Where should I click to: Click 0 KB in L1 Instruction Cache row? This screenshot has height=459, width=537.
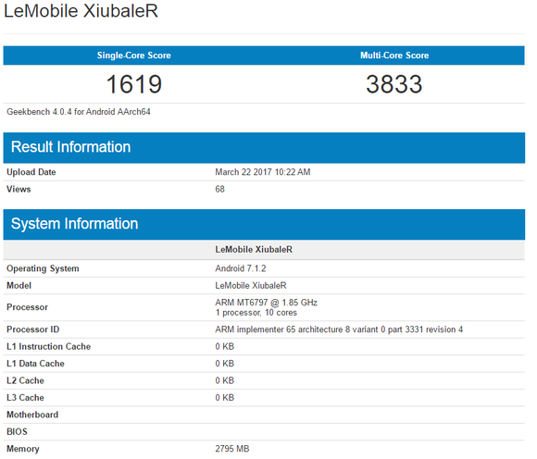[225, 347]
